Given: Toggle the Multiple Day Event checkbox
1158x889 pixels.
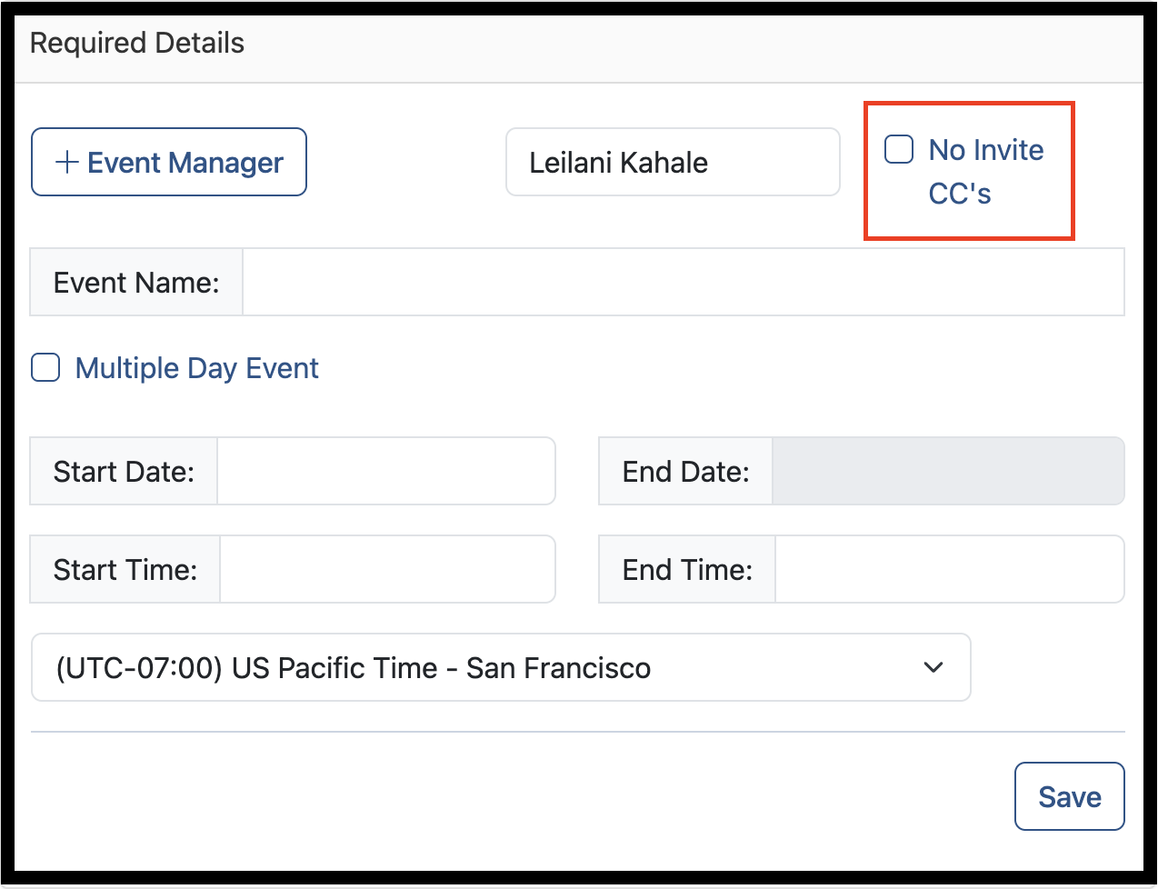Looking at the screenshot, I should [x=45, y=368].
